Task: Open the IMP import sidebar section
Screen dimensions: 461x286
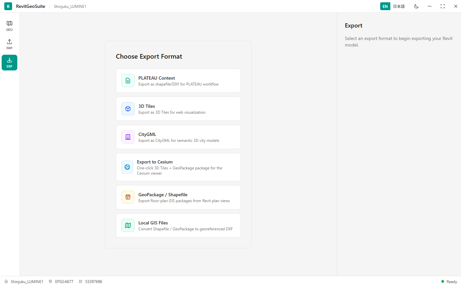Action: 9,44
